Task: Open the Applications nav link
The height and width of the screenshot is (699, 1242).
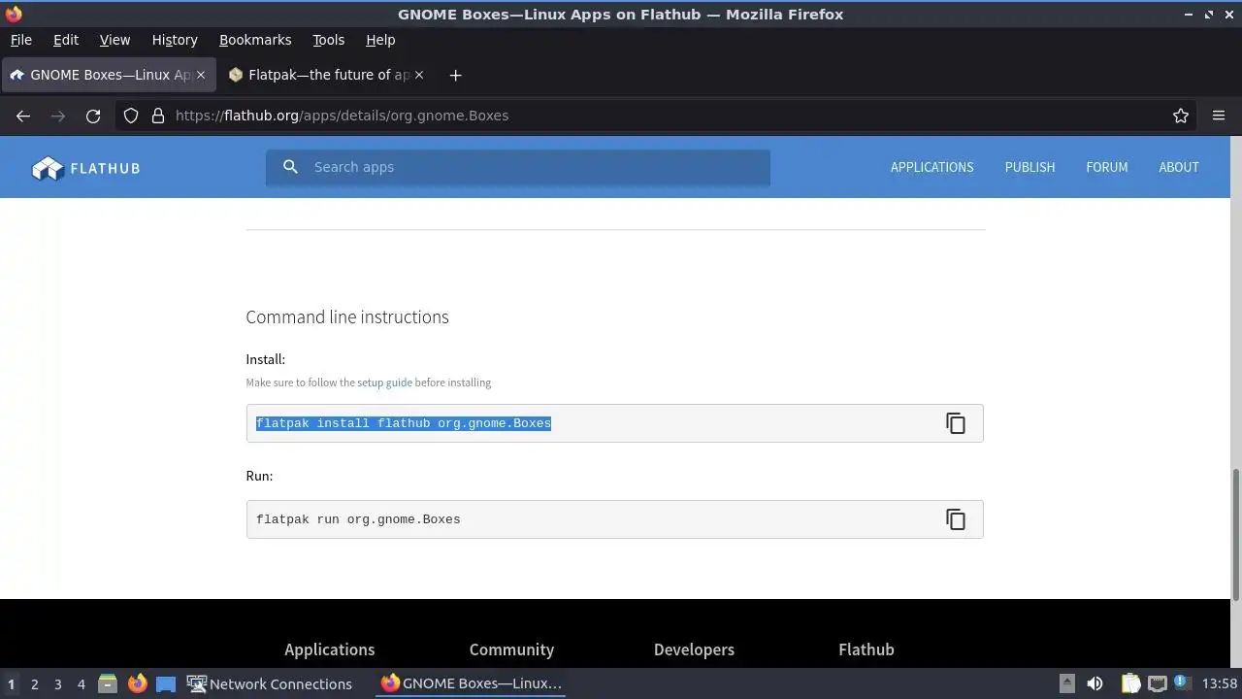Action: pos(931,167)
